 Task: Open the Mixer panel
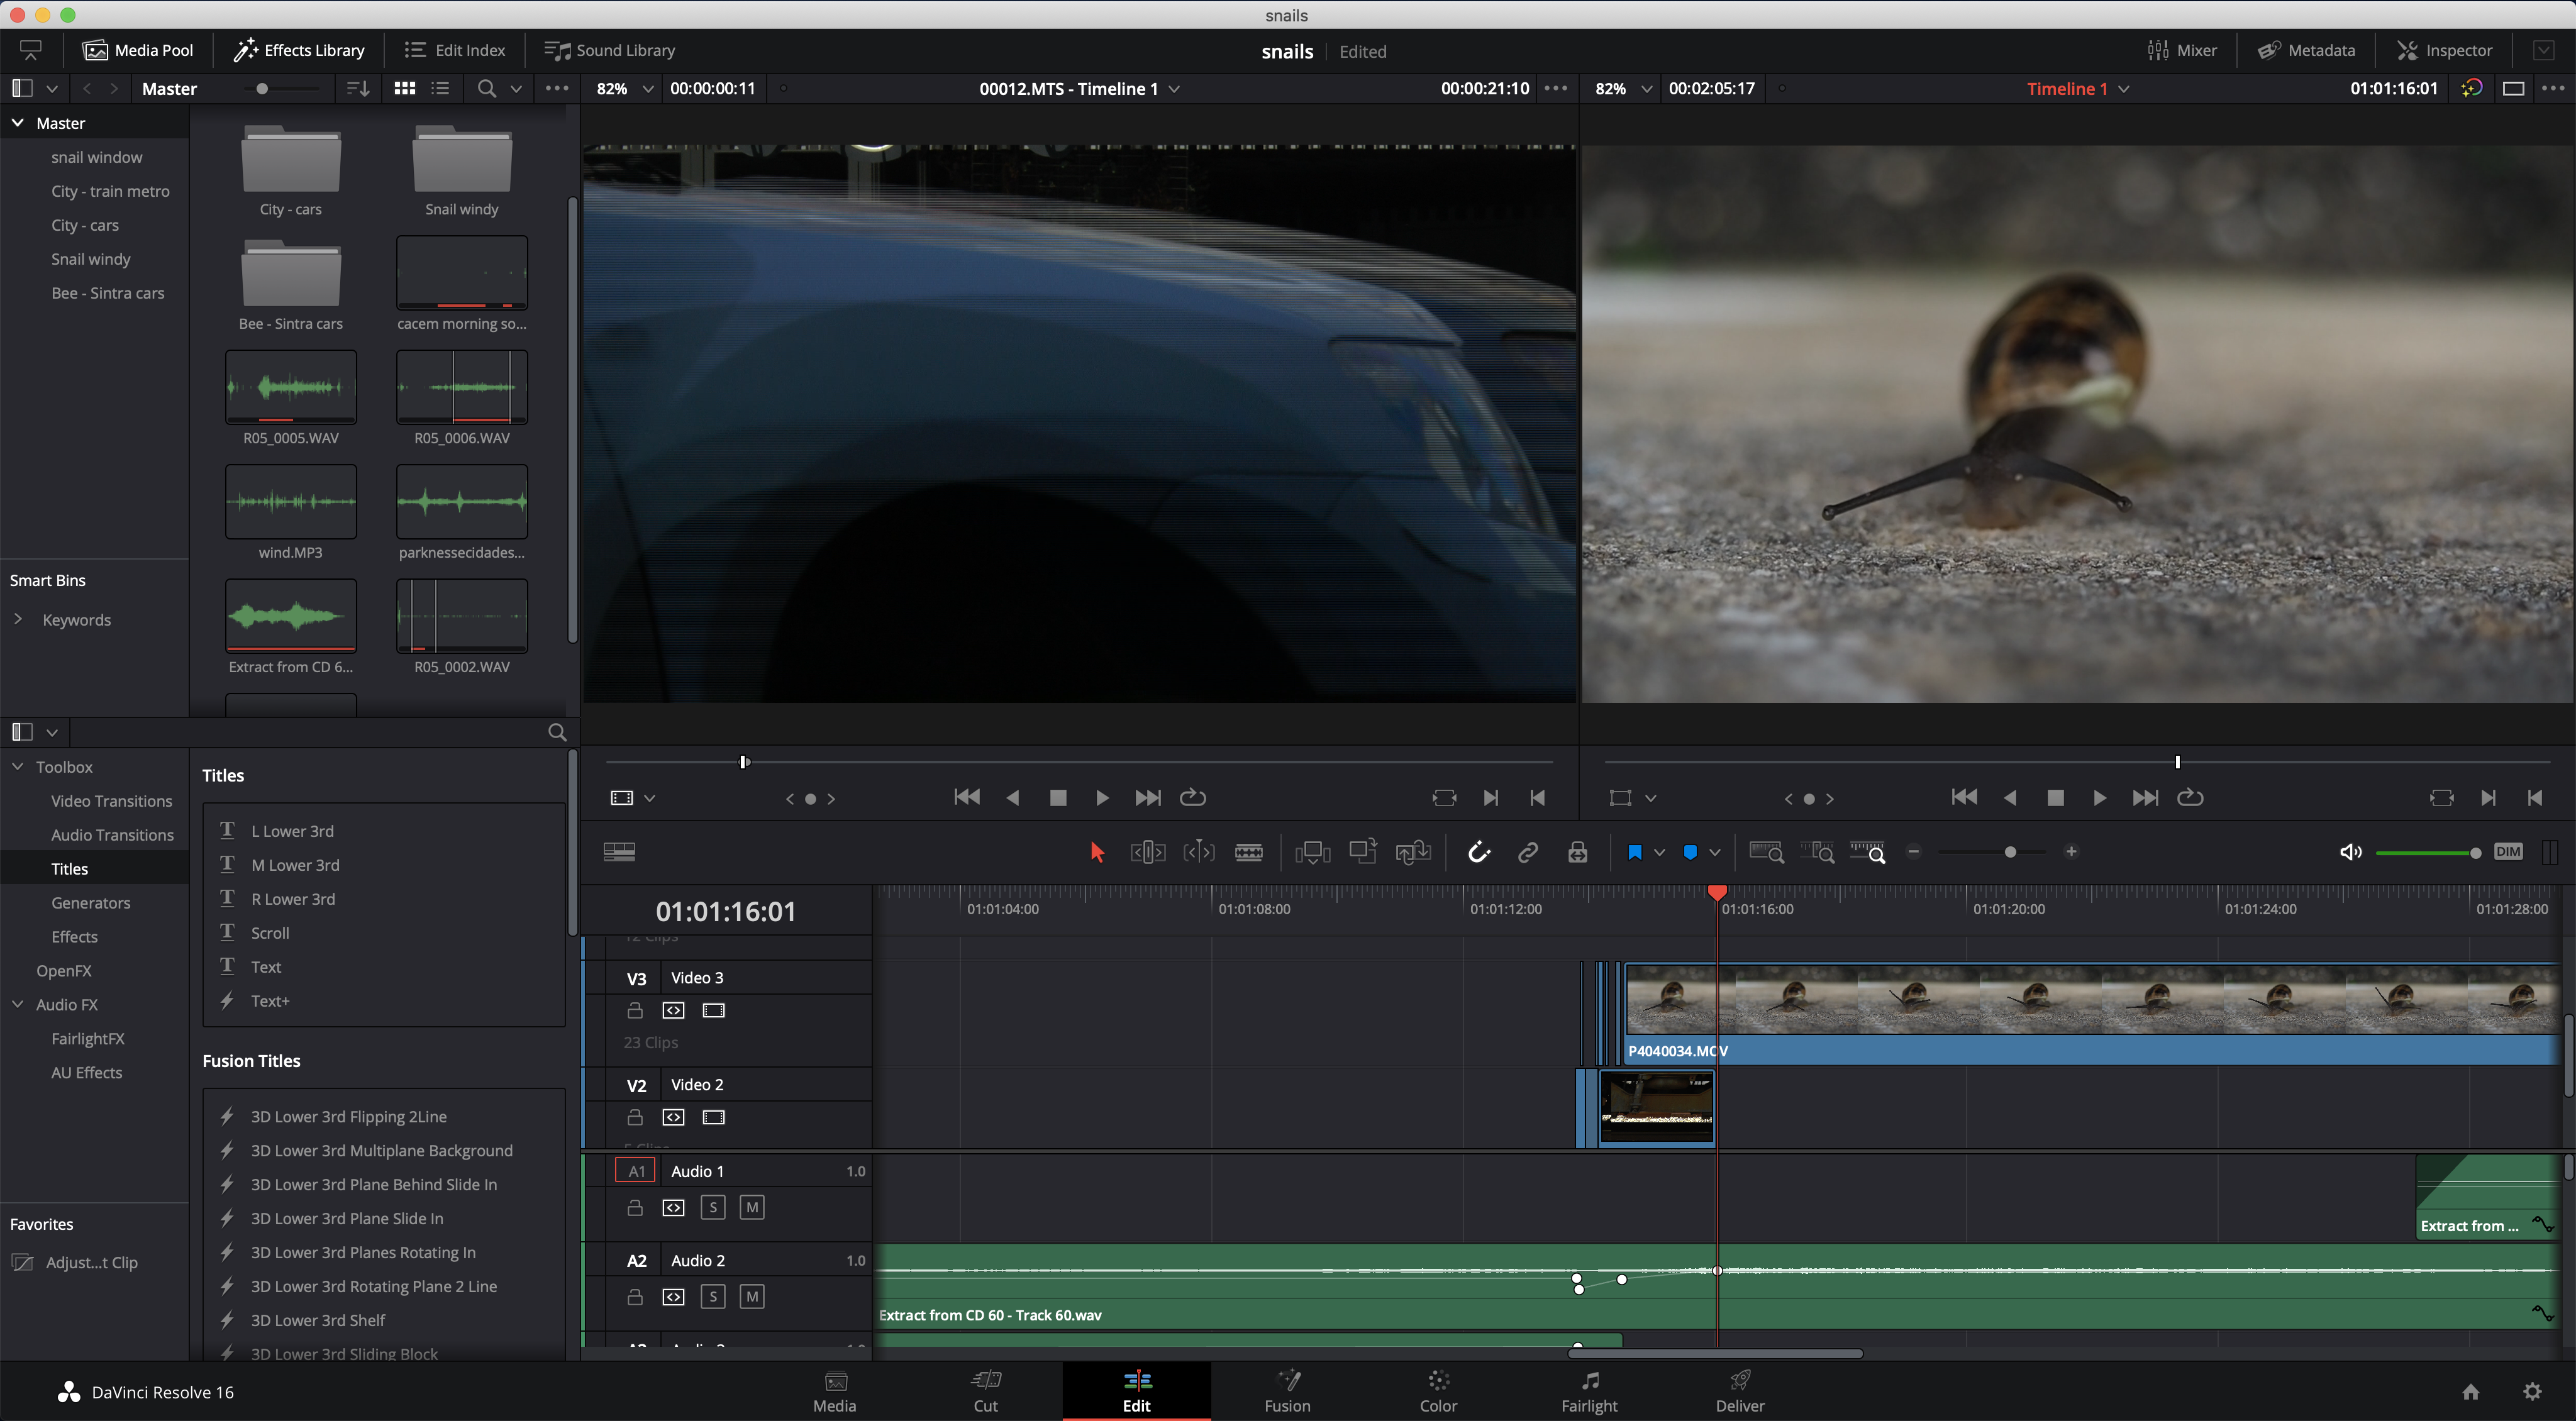pyautogui.click(x=2182, y=50)
